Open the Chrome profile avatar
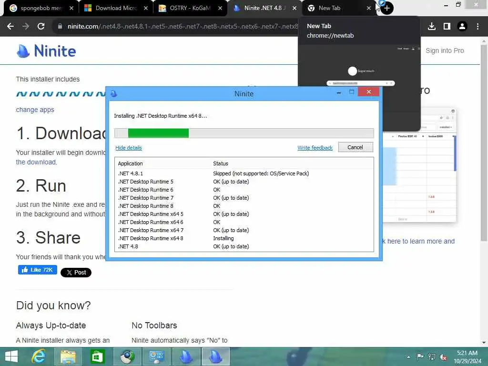 [x=462, y=27]
